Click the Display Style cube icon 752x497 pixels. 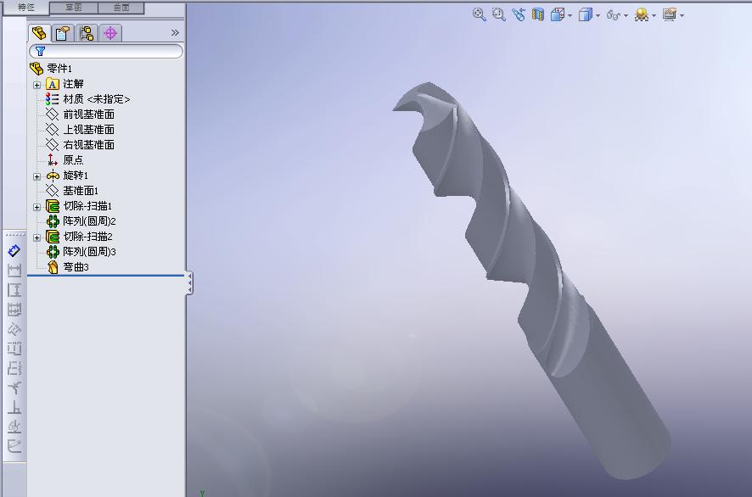(x=585, y=14)
